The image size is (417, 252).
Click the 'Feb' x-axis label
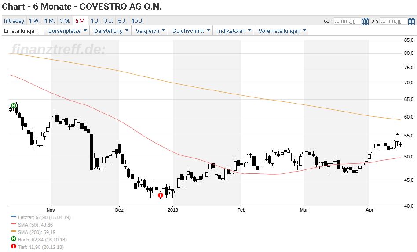241,210
